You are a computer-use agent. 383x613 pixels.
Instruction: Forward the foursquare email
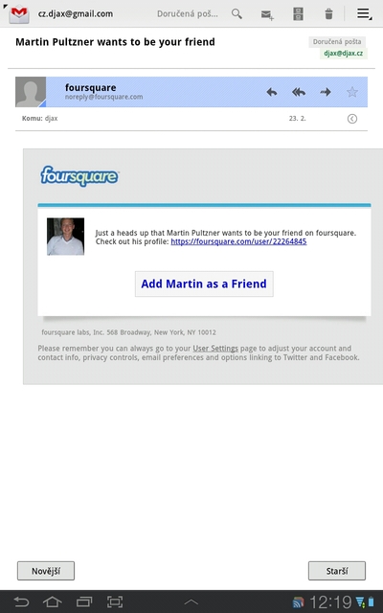(326, 92)
